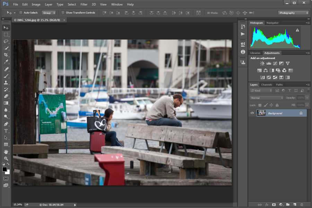Screen dimensions: 312x208
Task: Switch to the Navigator tab
Action: (272, 23)
